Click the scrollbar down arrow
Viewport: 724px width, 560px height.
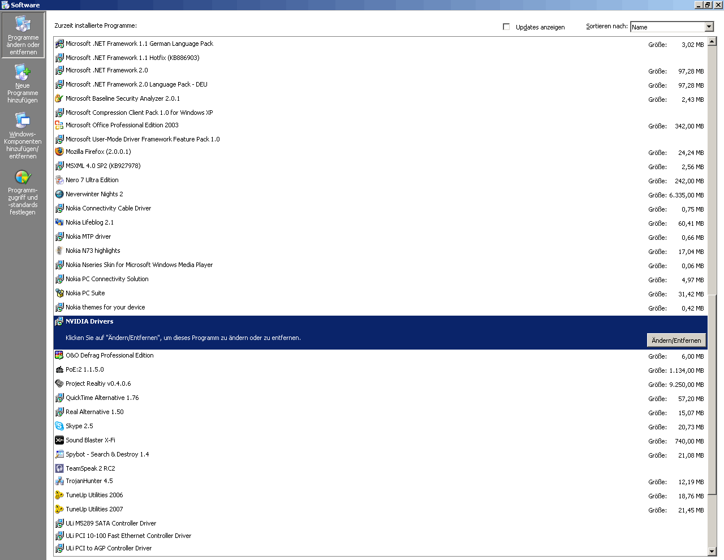712,552
